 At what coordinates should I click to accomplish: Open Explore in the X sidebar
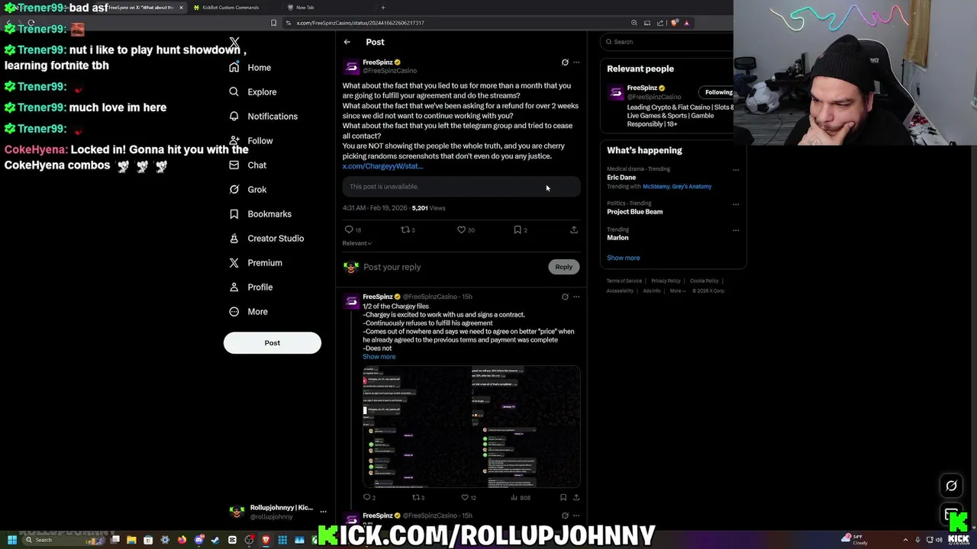[x=253, y=92]
